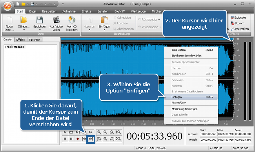Click the Ansicht Start time field

[x=208, y=139]
